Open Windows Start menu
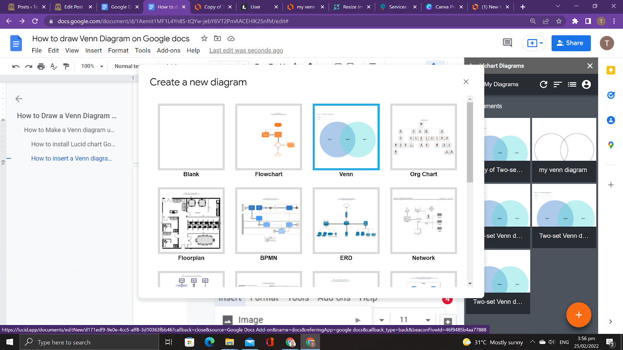623x350 pixels. click(x=10, y=342)
